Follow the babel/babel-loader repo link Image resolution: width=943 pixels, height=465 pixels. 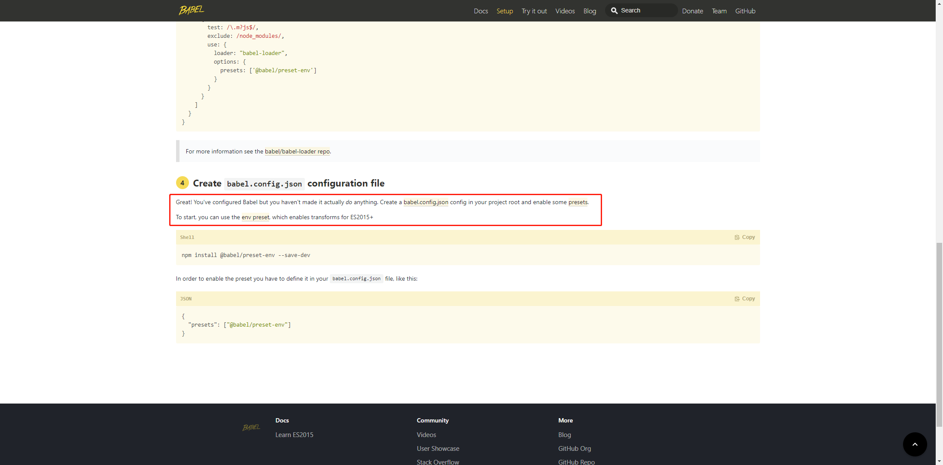(297, 151)
